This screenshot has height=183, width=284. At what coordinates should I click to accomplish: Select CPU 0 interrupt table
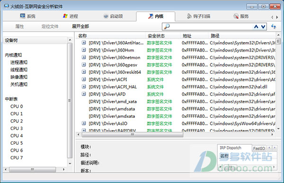pyautogui.click(x=17, y=106)
